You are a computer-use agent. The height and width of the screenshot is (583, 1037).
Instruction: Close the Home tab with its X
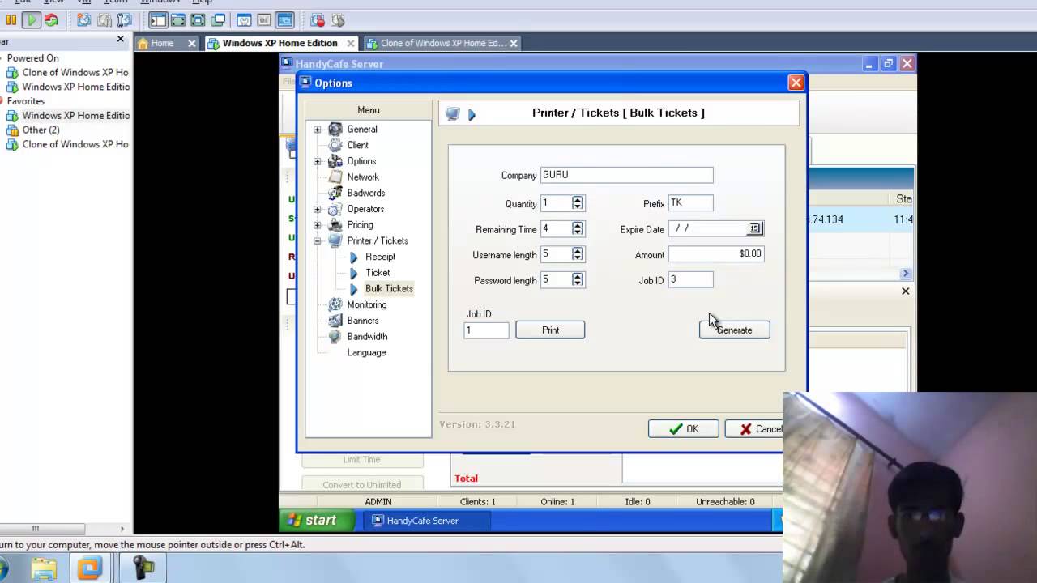click(192, 43)
